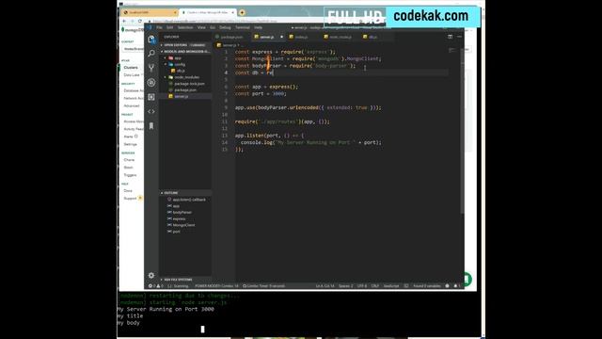Open the Search view in activity bar
This screenshot has height=339, width=602.
pyautogui.click(x=151, y=54)
